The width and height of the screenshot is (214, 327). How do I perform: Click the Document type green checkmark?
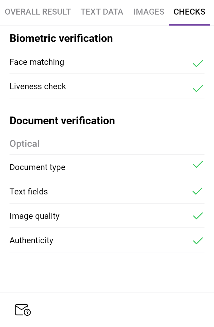pyautogui.click(x=198, y=165)
